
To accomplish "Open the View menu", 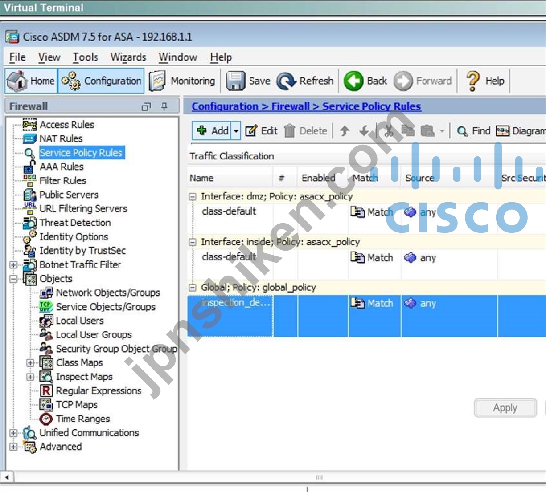I will click(49, 57).
